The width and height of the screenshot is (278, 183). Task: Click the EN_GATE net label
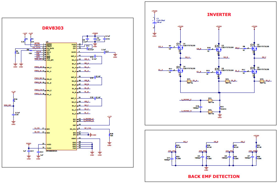(36, 48)
